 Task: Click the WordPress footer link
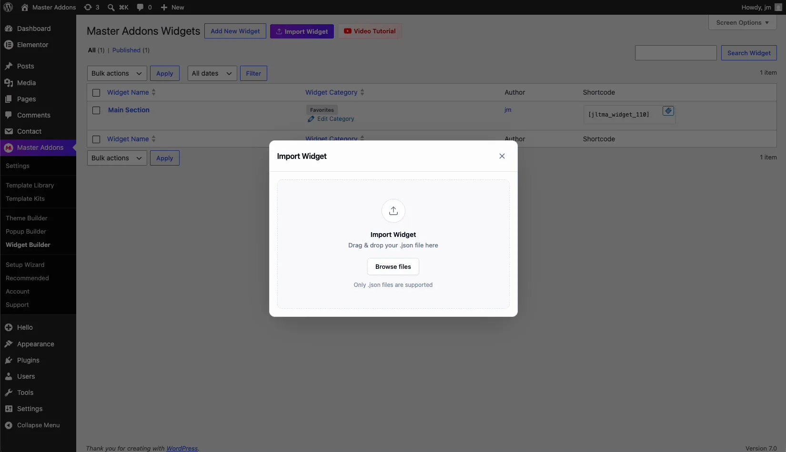182,448
